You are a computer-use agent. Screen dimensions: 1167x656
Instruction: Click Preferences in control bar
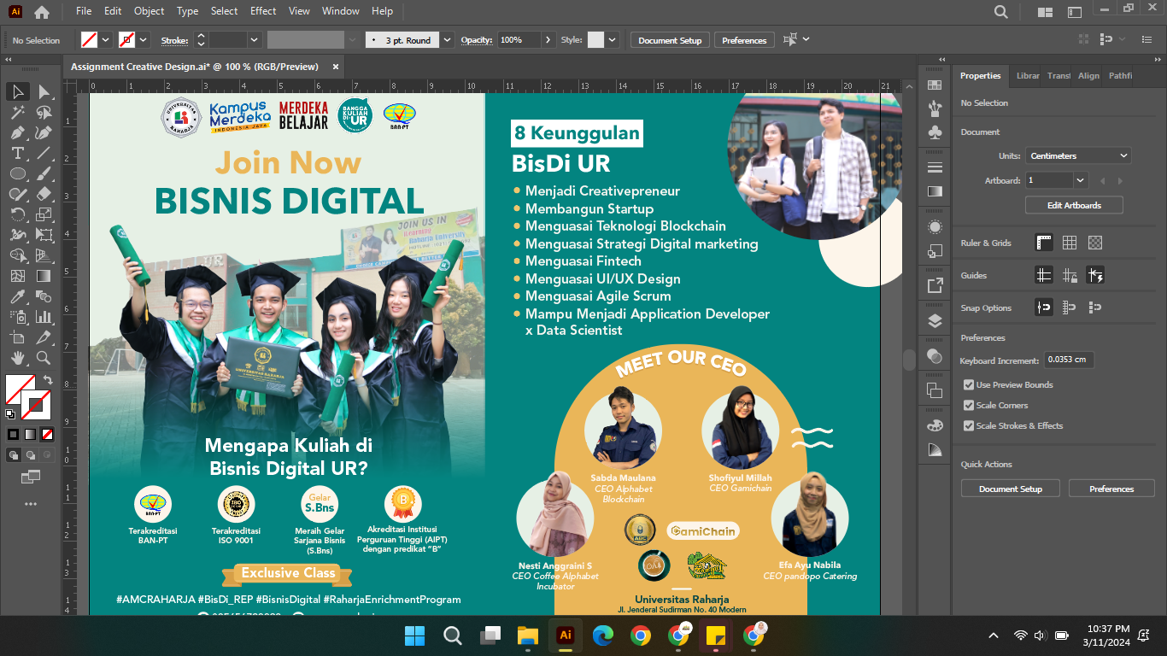(744, 40)
